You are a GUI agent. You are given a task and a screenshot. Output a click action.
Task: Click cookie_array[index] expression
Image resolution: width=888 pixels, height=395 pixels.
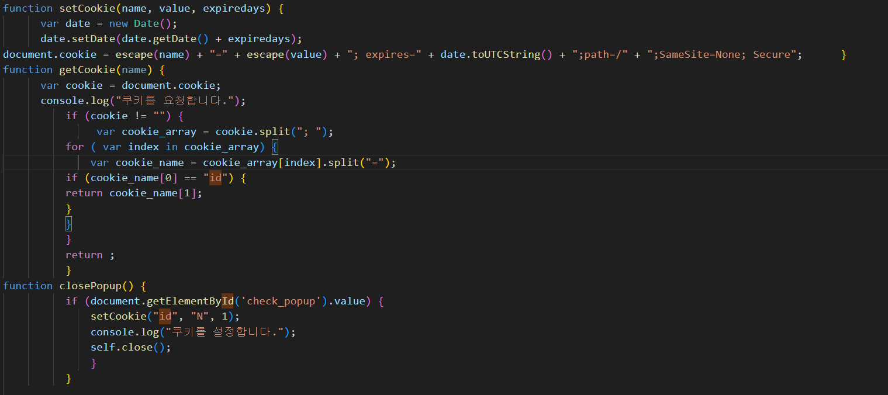click(262, 162)
